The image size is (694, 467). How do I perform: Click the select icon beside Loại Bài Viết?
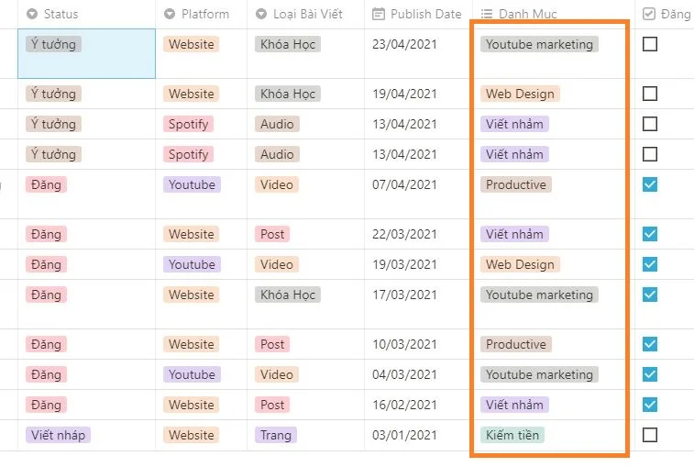click(x=261, y=14)
